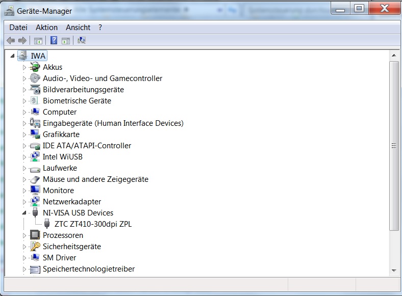Select the Computer category label
The width and height of the screenshot is (402, 296).
coord(60,112)
